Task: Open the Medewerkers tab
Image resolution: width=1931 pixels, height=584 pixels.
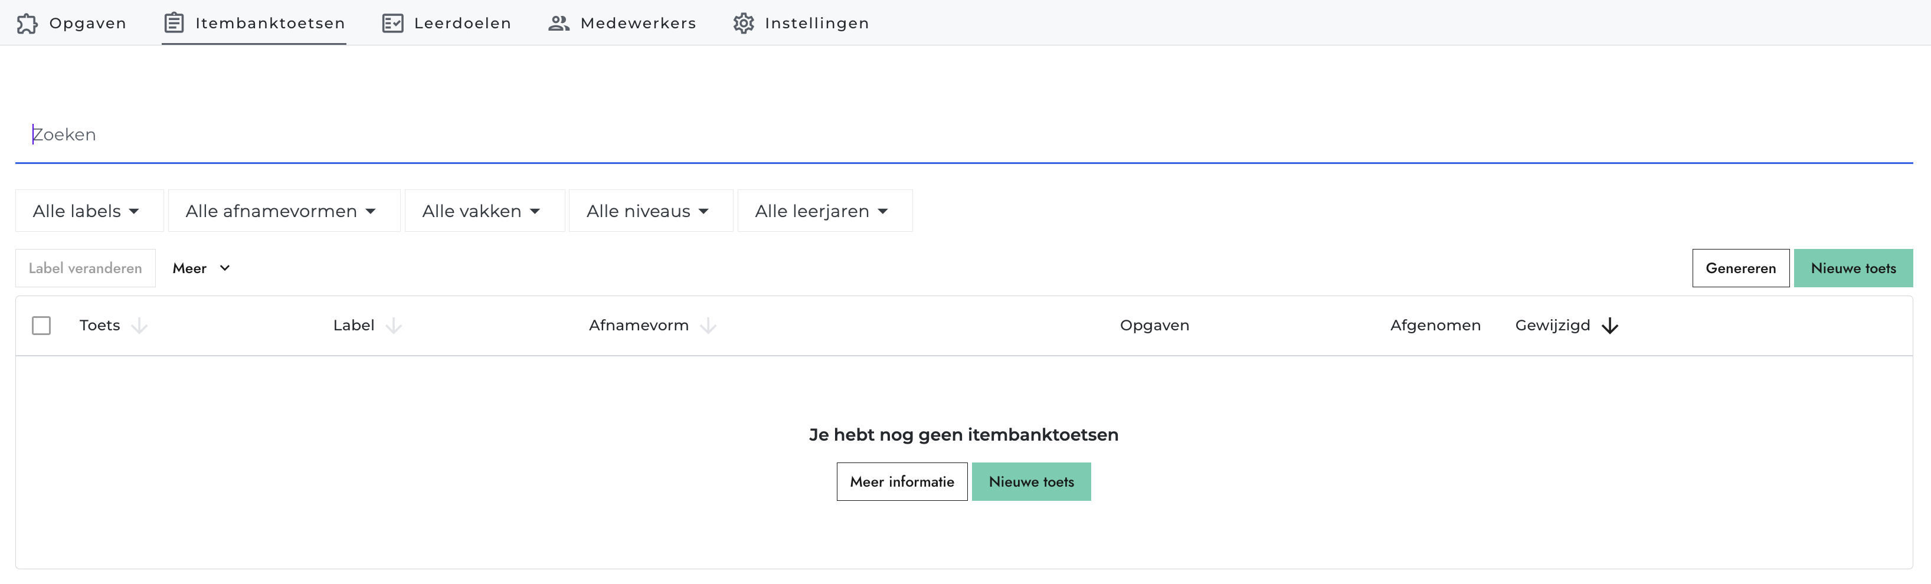Action: (x=622, y=23)
